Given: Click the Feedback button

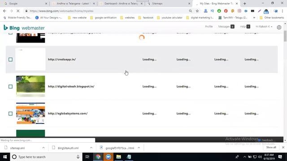Looking at the screenshot, I should click(266, 140).
